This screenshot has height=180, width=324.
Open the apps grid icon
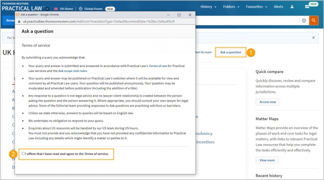click(x=307, y=6)
